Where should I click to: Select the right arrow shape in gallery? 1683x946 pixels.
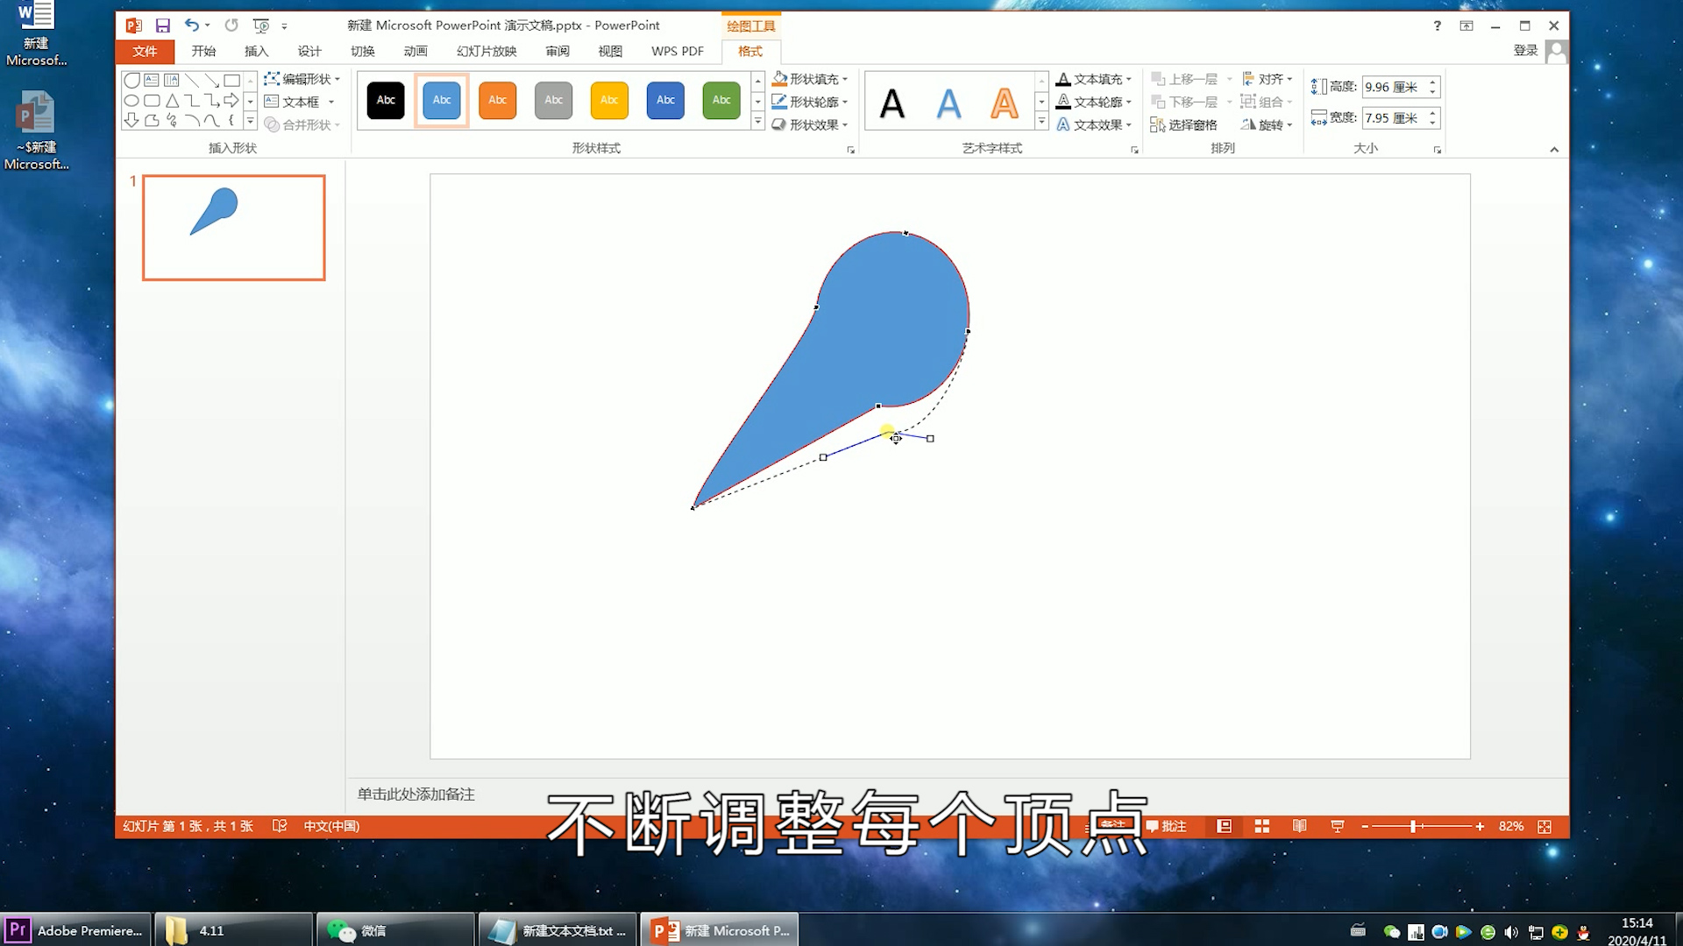pos(231,101)
